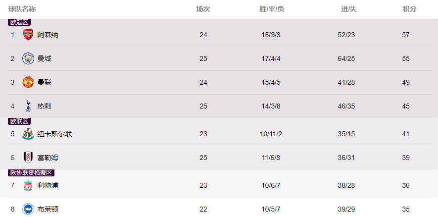Click the 进/失 column header
The image size is (438, 217).
349,9
